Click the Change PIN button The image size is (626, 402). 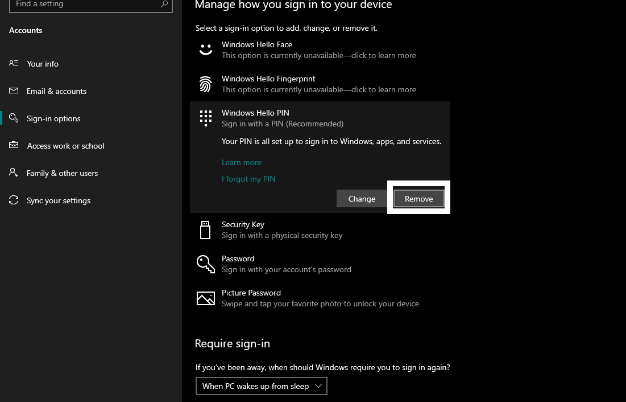362,199
